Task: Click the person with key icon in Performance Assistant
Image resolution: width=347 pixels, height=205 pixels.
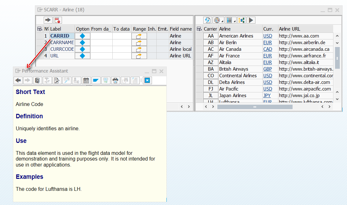Action: (x=76, y=80)
